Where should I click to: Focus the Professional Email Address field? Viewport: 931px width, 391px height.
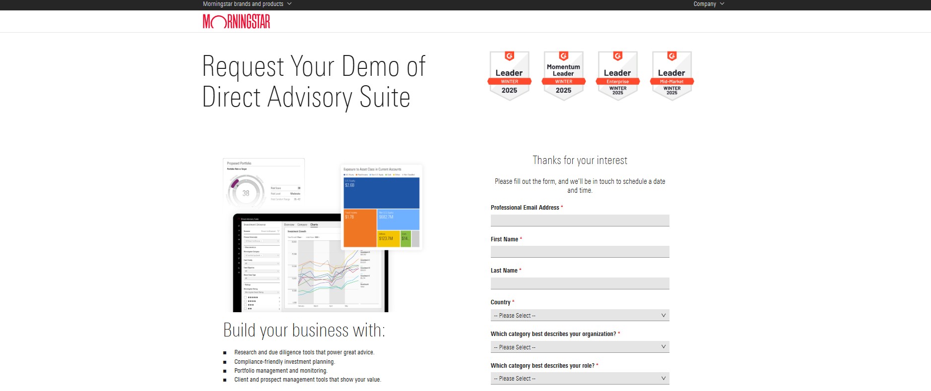(580, 221)
